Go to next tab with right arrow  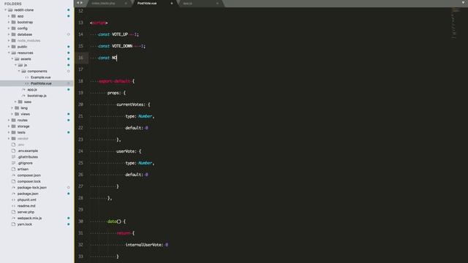(82, 3)
